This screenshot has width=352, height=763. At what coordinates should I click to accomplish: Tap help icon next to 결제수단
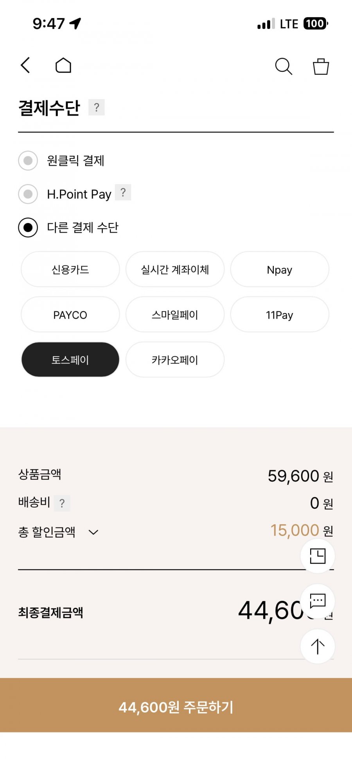point(97,107)
